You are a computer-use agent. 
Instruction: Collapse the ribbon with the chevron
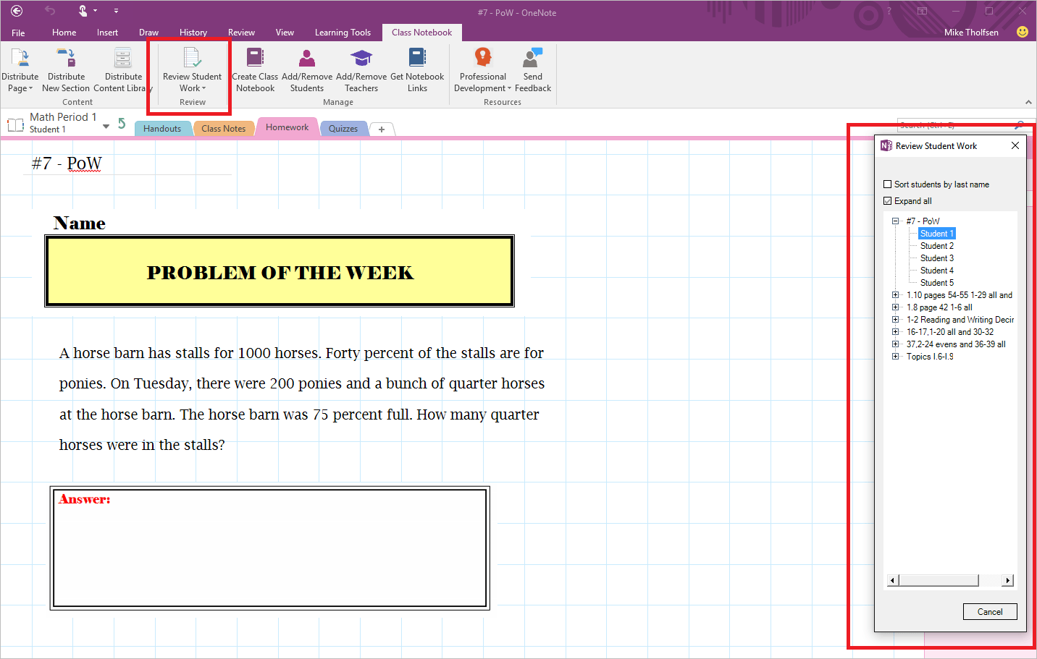(1028, 102)
